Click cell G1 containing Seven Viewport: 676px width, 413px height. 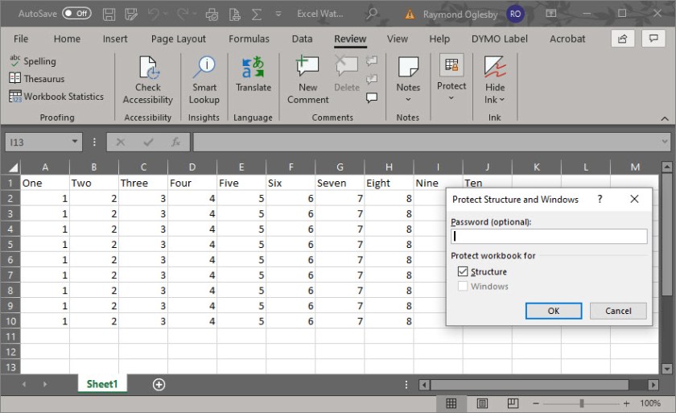(340, 183)
